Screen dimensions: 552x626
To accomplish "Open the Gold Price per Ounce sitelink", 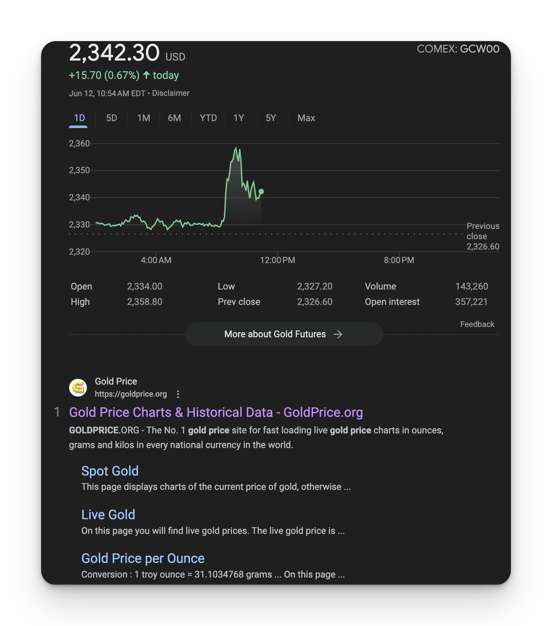I will pyautogui.click(x=143, y=558).
